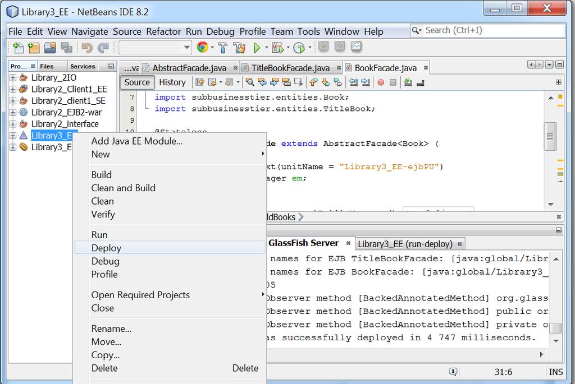Toggle editor to Source view
The height and width of the screenshot is (384, 575).
pos(137,82)
